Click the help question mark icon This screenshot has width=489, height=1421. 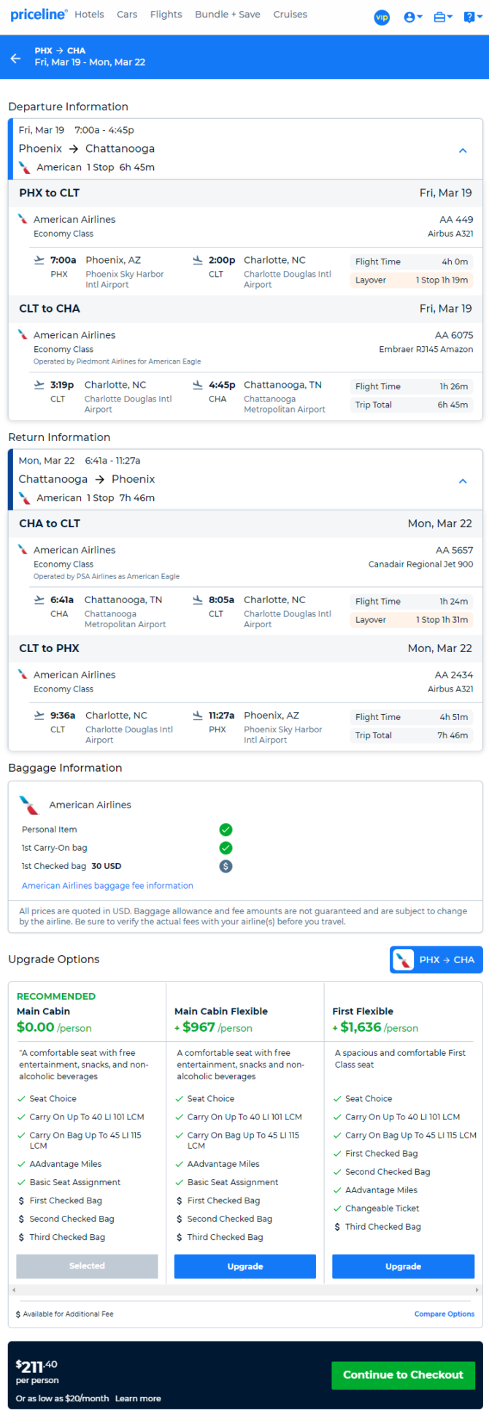pos(470,17)
